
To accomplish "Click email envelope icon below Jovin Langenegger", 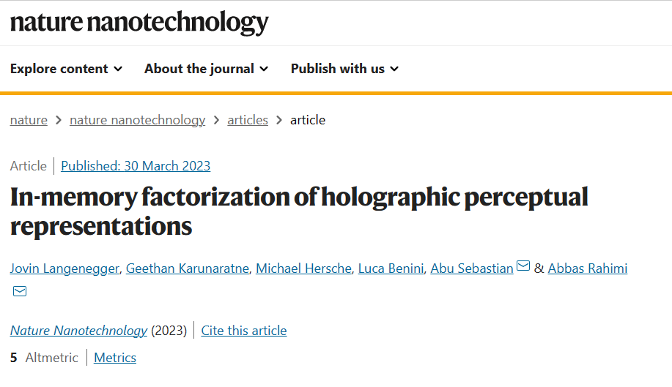I will tap(20, 291).
